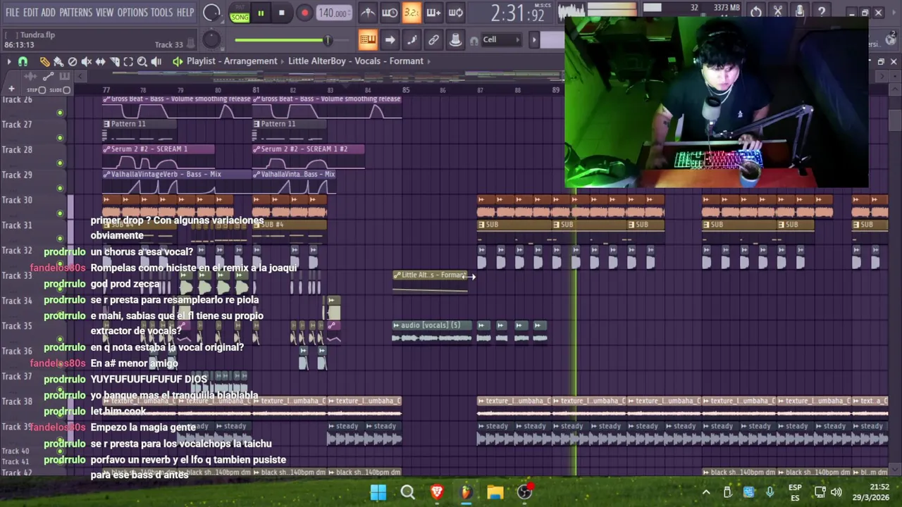Open the Serum 2 #2 - SCREAM 1 clip menu
The image size is (902, 507).
[106, 149]
